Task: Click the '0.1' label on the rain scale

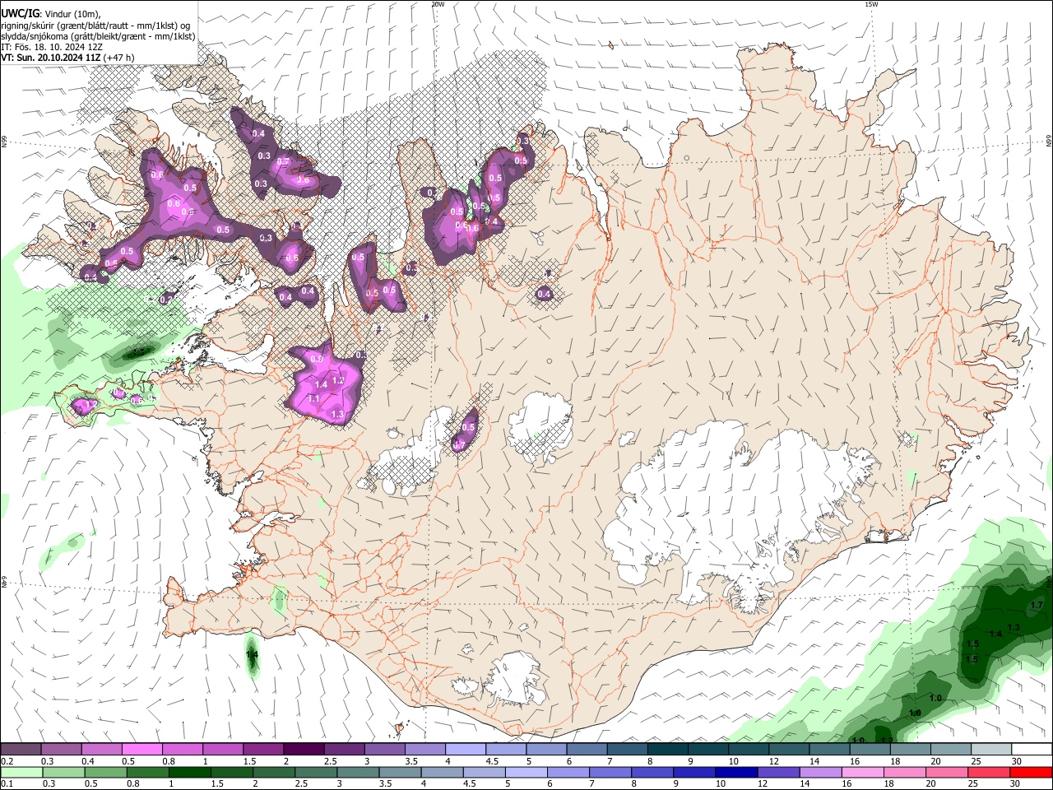Action: pos(6,784)
